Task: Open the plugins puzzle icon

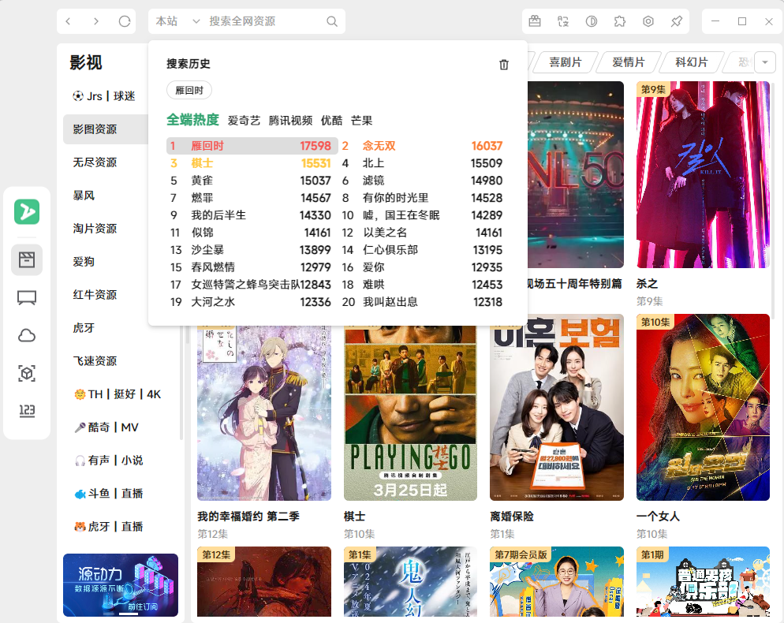Action: (x=620, y=21)
